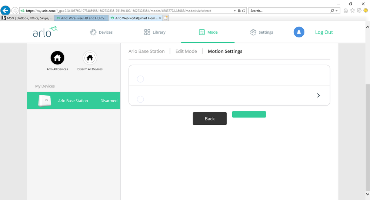This screenshot has height=200, width=370.
Task: Click the lock security icon in address bar
Action: tap(239, 11)
